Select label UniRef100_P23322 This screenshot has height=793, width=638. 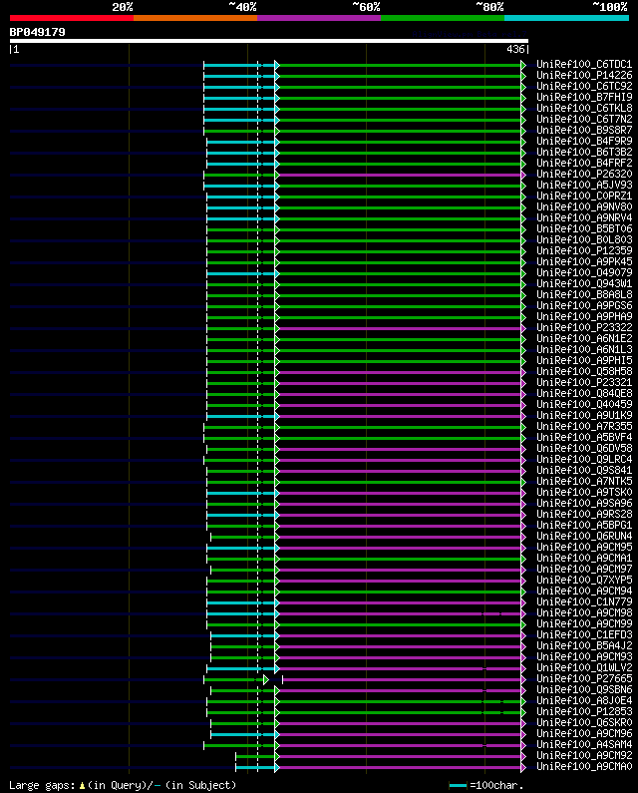point(584,328)
